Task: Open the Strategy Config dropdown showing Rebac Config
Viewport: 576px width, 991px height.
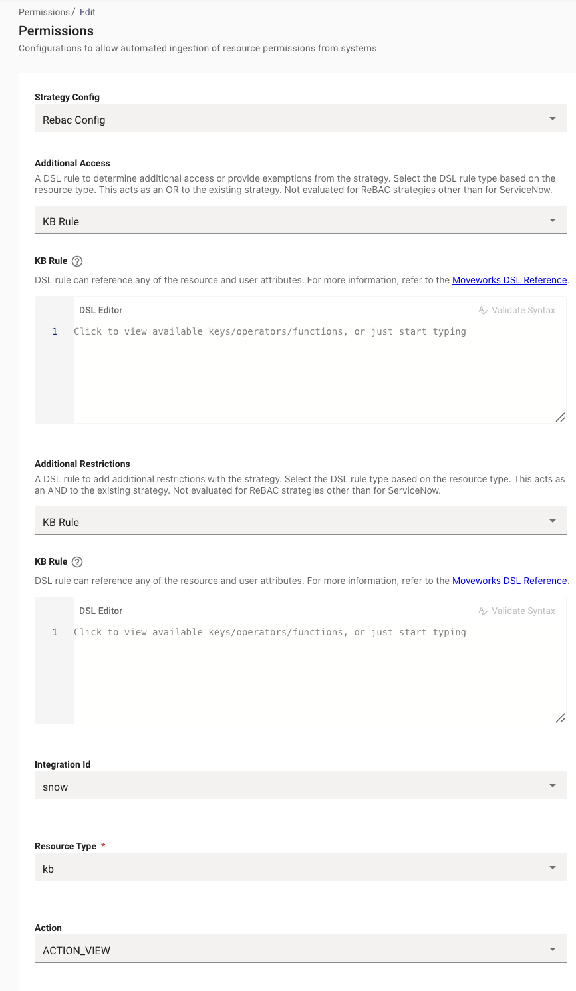Action: [301, 120]
